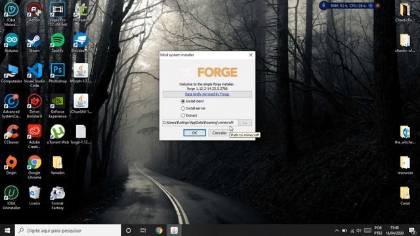Open the Lixeira recycle bin
Image resolution: width=420 pixels, height=236 pixels.
(x=34, y=195)
